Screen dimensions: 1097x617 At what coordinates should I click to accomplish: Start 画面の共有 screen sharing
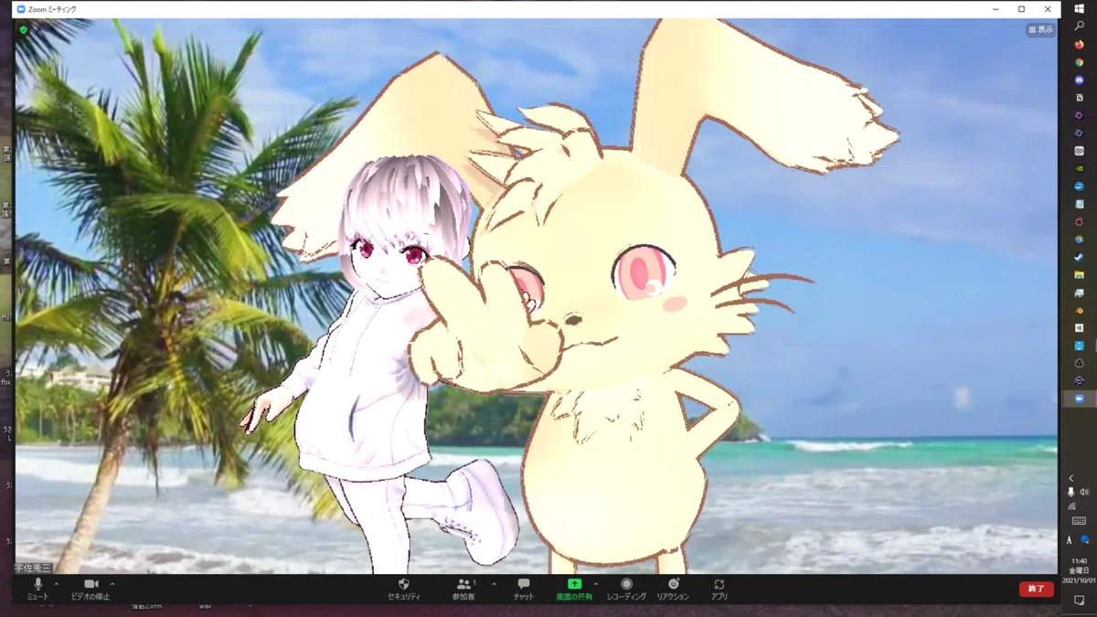click(574, 589)
